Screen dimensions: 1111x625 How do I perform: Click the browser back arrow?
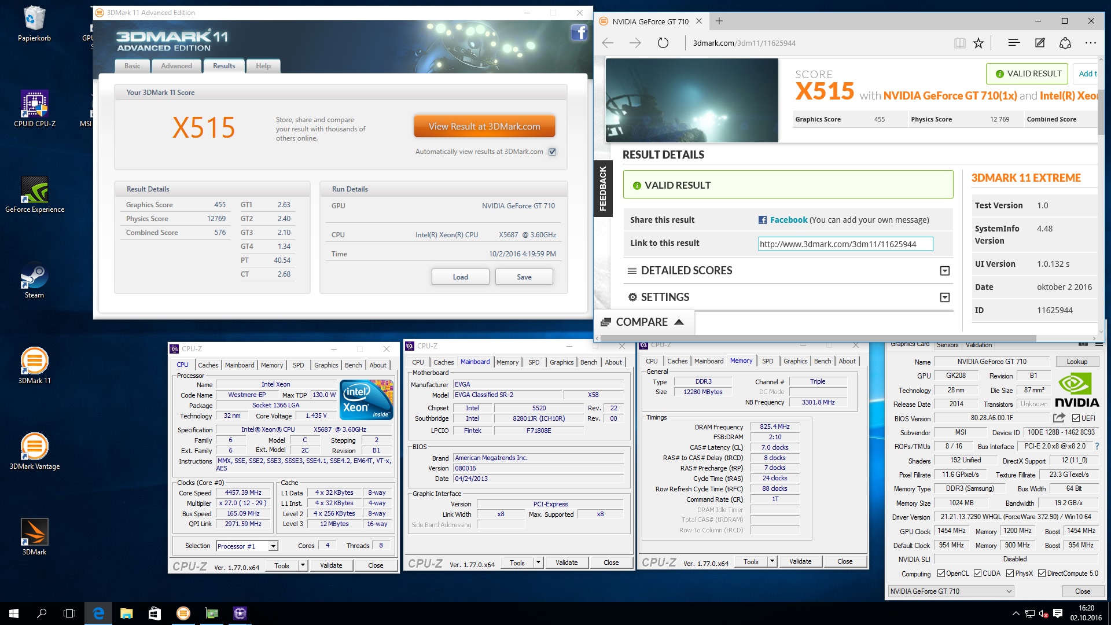point(608,43)
